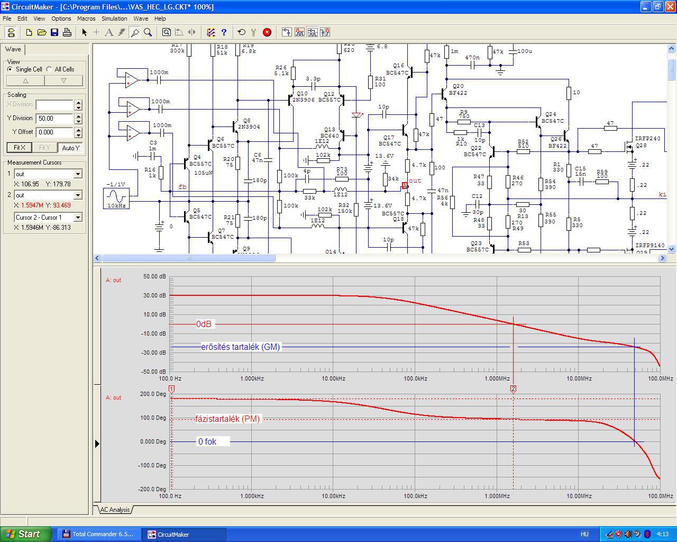Screen dimensions: 677x542
Task: Click the Fit X button
Action: coord(19,148)
